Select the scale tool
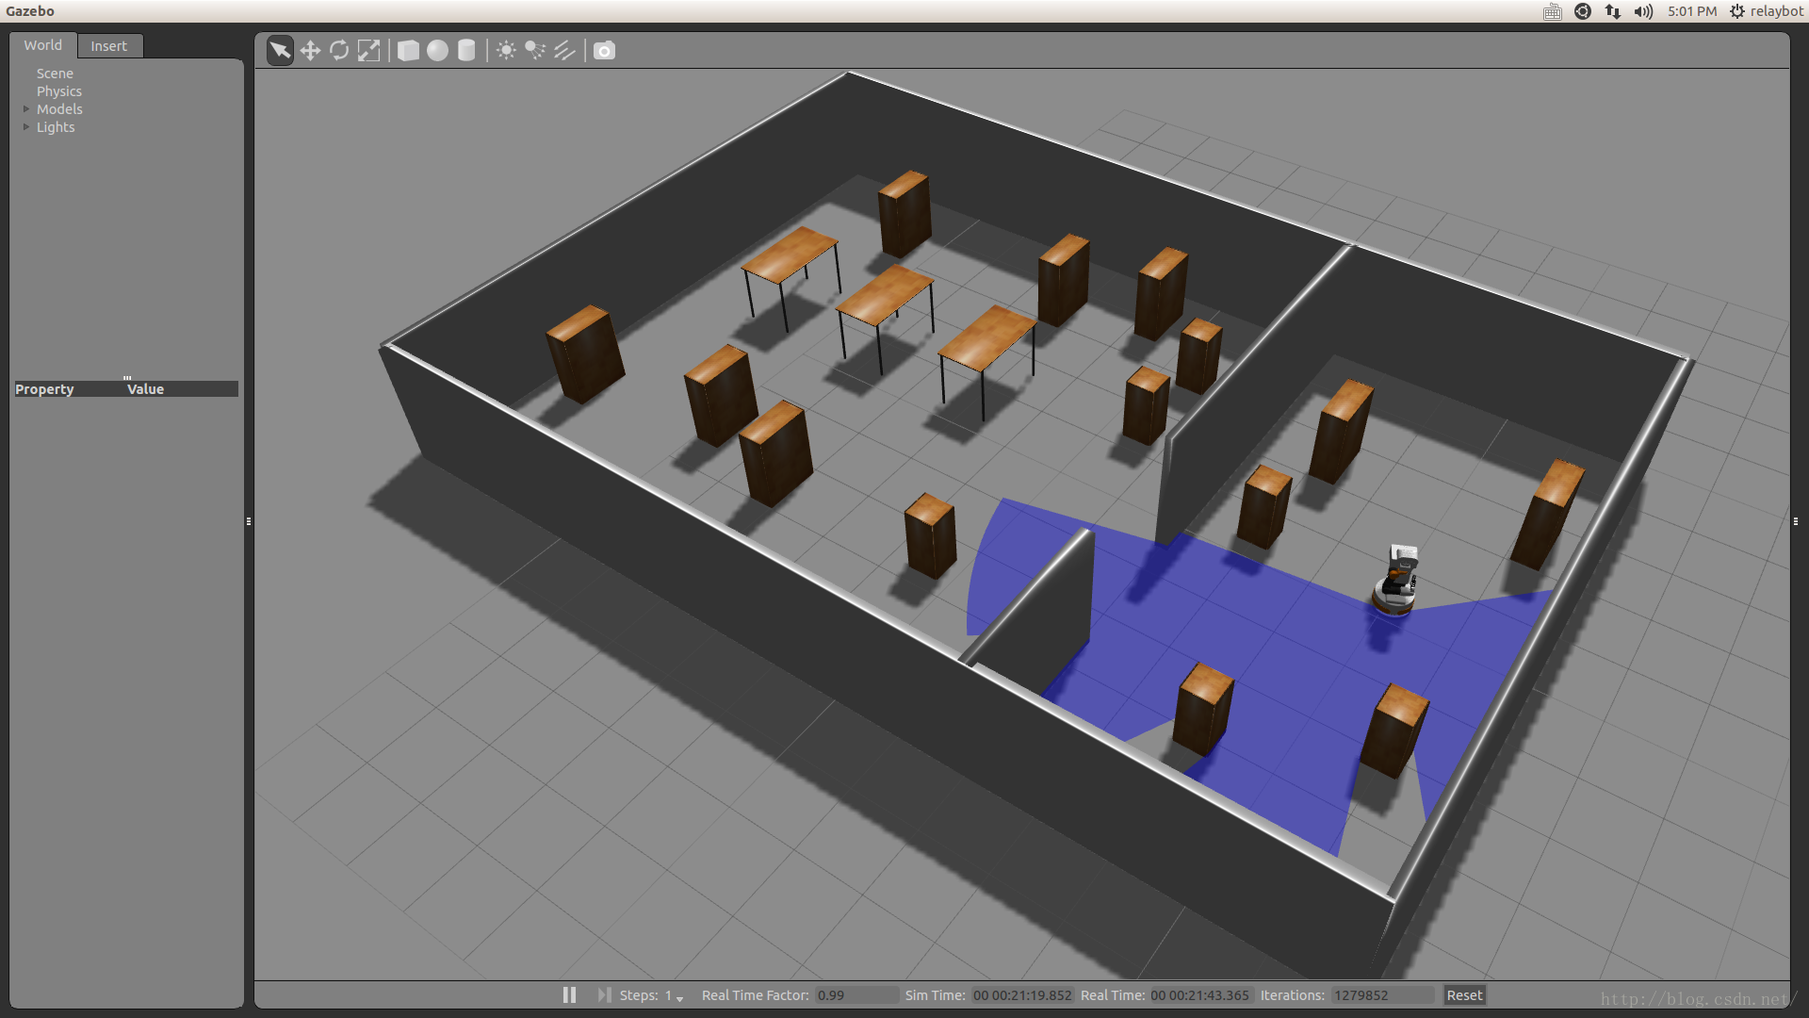Image resolution: width=1809 pixels, height=1018 pixels. [x=369, y=50]
